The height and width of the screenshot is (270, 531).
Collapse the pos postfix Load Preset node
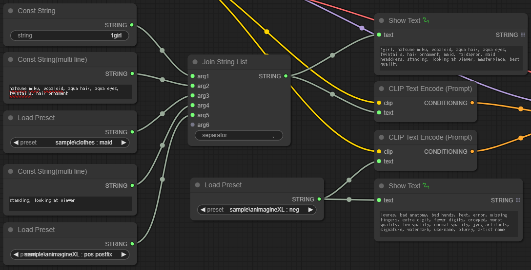tap(11, 230)
